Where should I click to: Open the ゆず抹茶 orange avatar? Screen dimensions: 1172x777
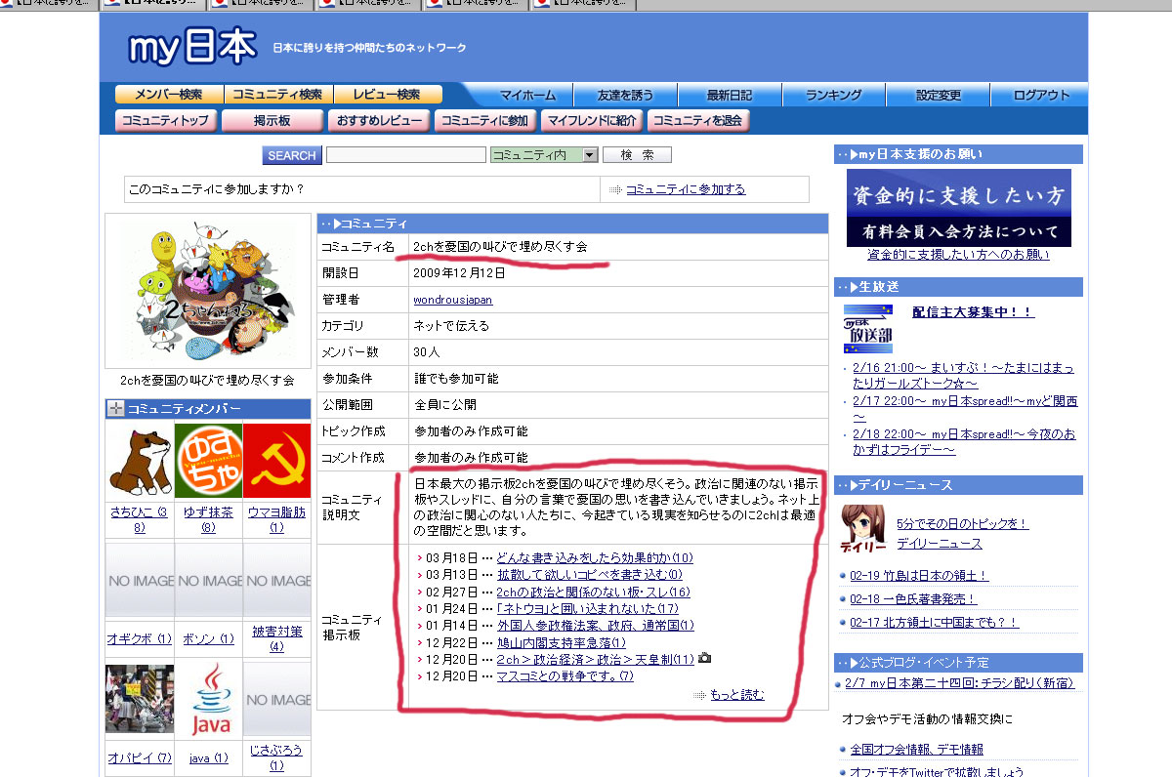point(208,461)
